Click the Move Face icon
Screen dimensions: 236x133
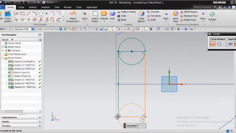click(176, 14)
